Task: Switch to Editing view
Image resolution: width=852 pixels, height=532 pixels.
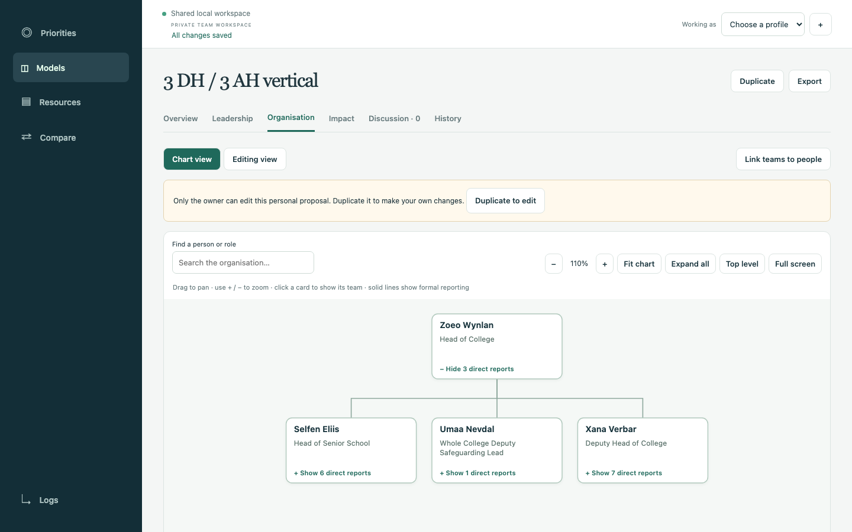Action: [x=254, y=159]
